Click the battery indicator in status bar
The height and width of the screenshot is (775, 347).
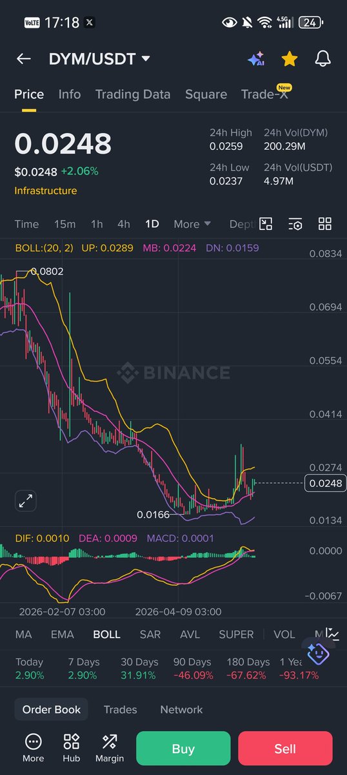tap(311, 23)
